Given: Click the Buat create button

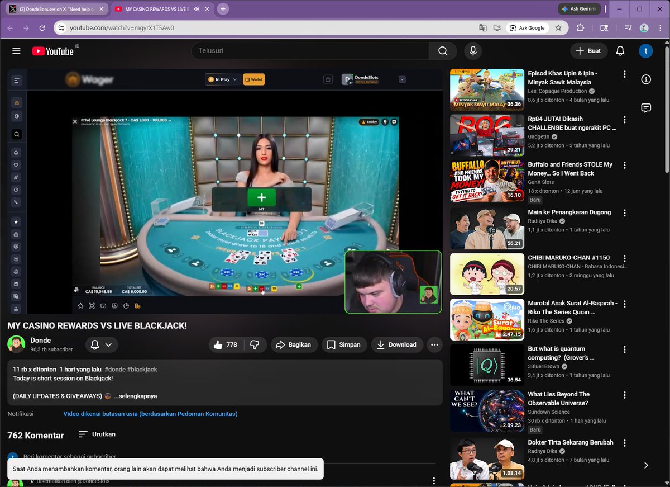Looking at the screenshot, I should (x=588, y=51).
